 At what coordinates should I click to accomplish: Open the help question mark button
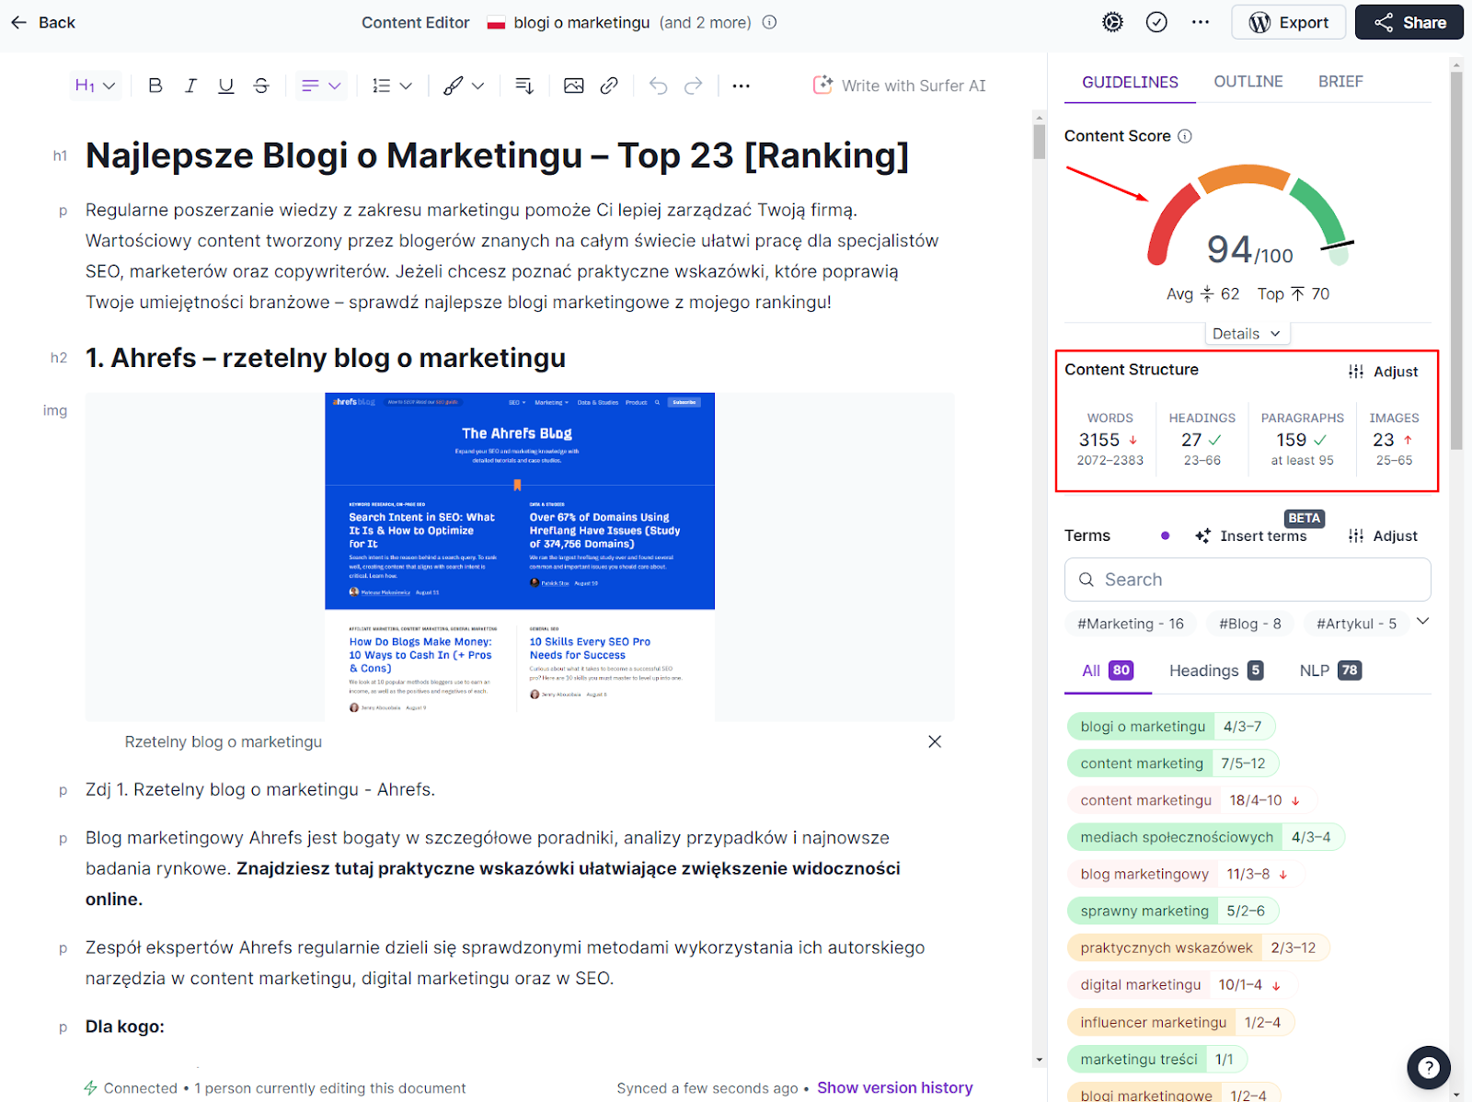(x=1428, y=1067)
